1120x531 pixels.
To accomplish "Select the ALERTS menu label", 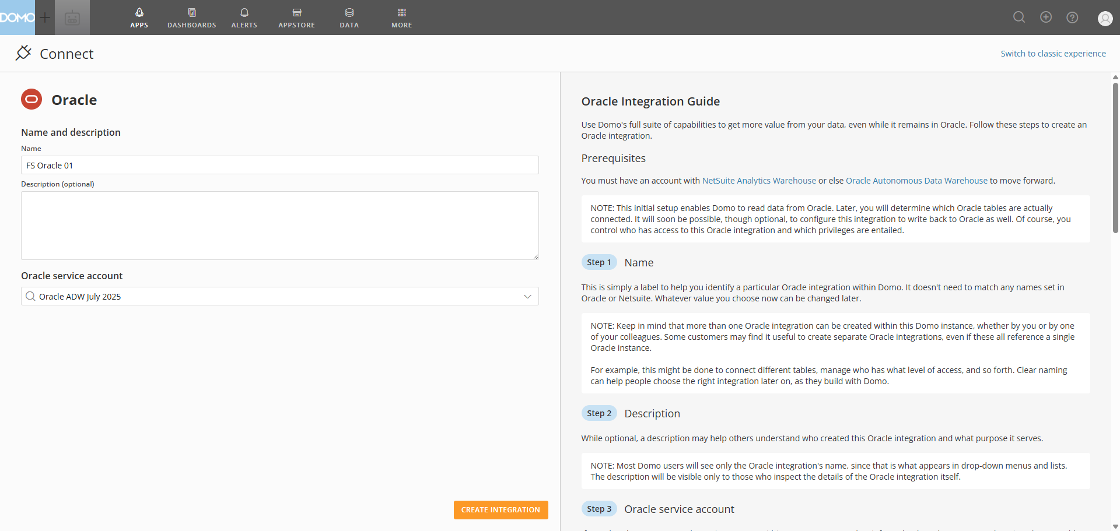I will [244, 25].
